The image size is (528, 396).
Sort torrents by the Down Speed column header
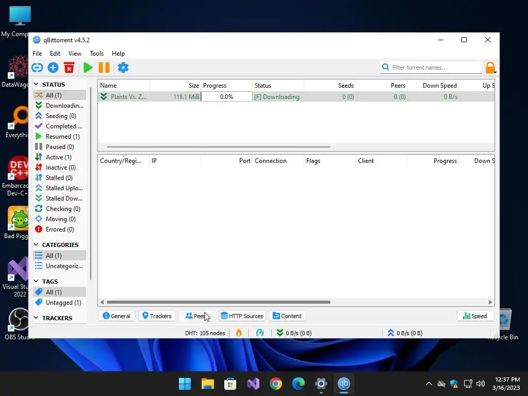[433, 86]
